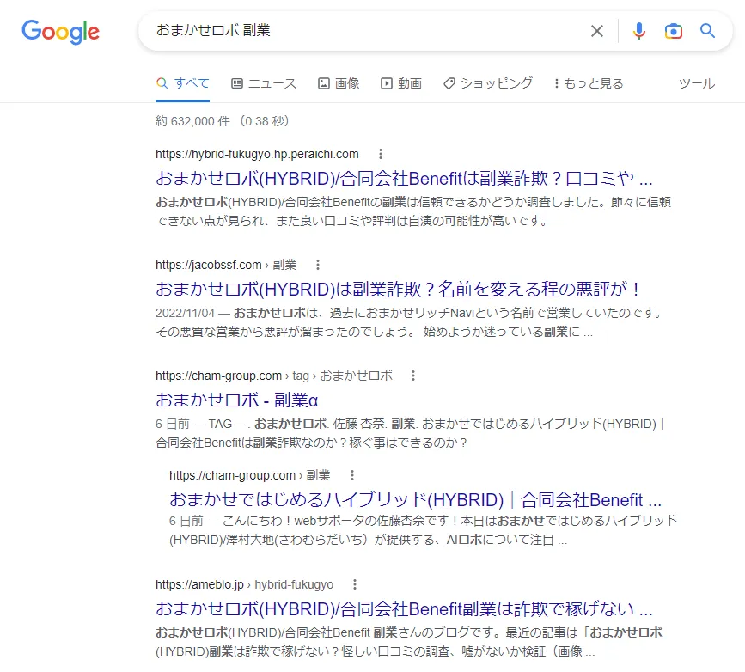The height and width of the screenshot is (672, 745).
Task: Open the ツール search tools options
Action: click(x=696, y=83)
